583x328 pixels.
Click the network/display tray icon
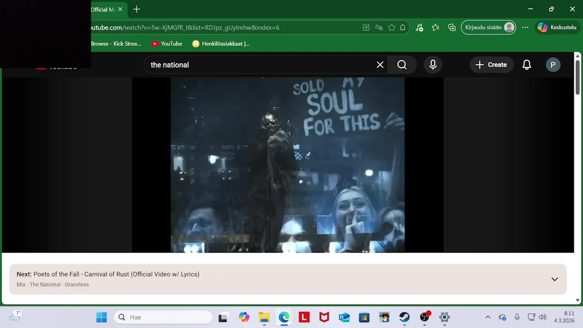pos(532,317)
